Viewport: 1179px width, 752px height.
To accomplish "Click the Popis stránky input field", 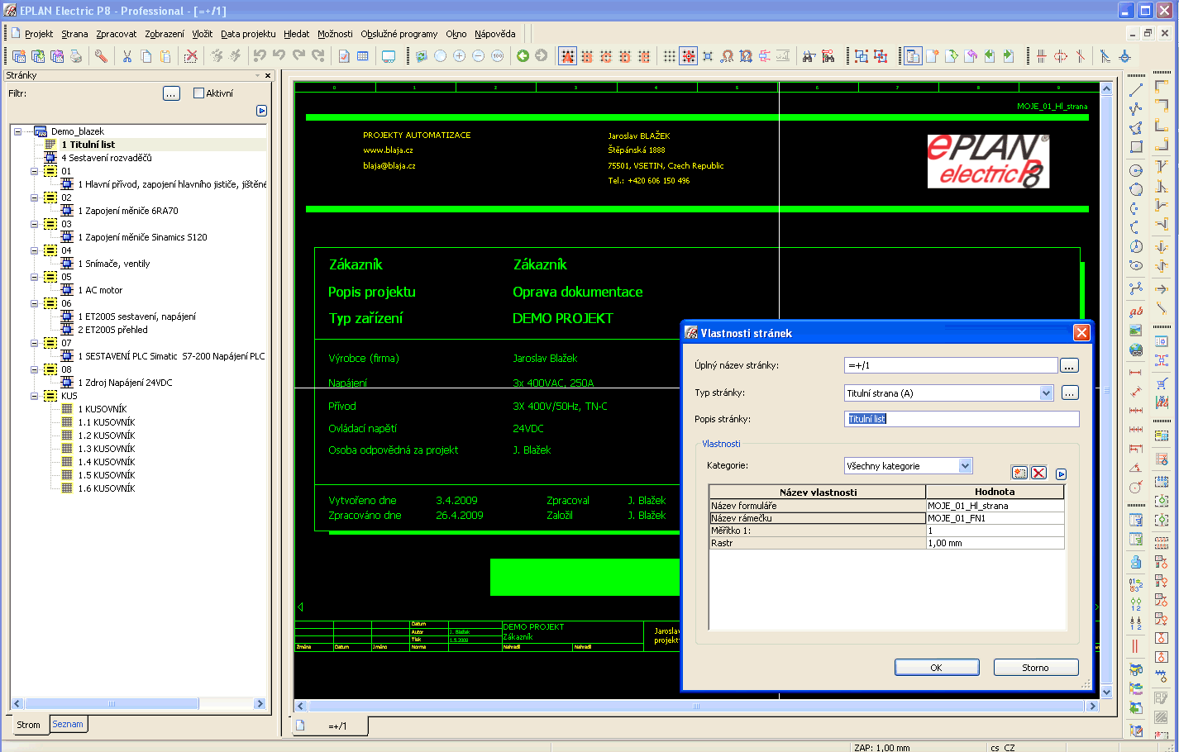I will coord(962,419).
